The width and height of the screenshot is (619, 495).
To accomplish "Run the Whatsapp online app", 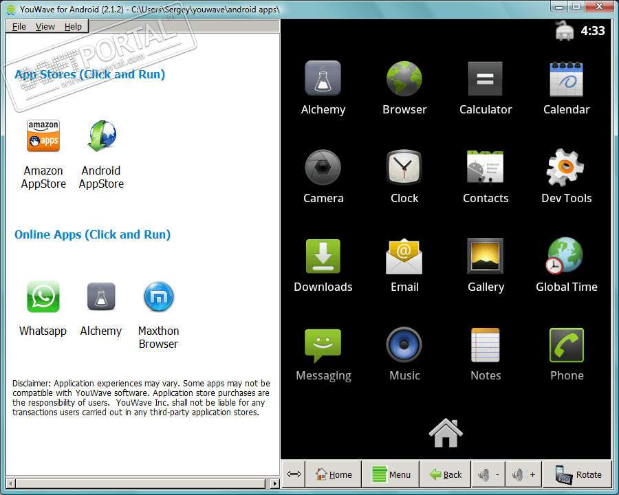I will click(x=43, y=296).
